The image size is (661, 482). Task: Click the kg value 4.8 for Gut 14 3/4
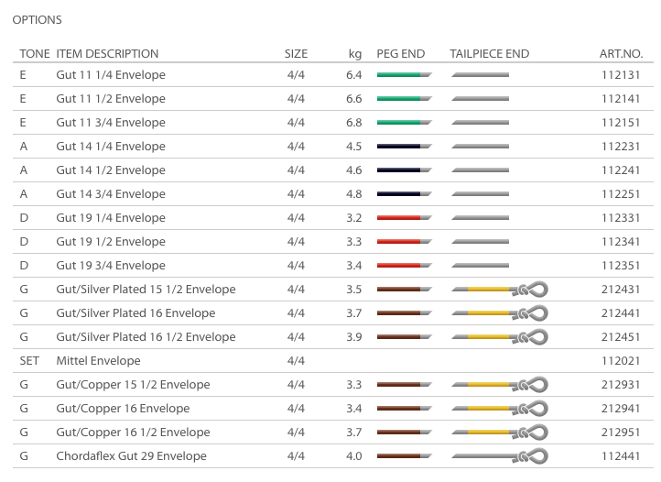[x=354, y=194]
